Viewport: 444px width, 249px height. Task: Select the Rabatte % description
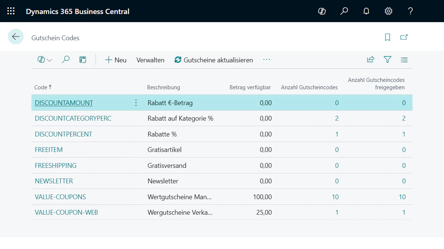coord(162,134)
